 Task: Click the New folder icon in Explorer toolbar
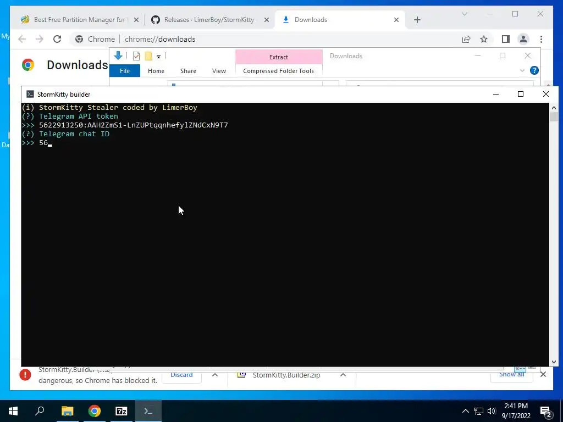click(148, 56)
